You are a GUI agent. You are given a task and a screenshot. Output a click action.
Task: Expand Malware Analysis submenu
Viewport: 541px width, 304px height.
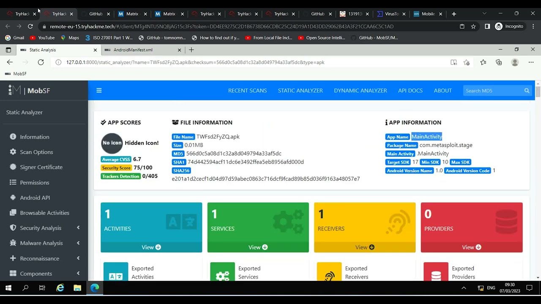(x=44, y=243)
